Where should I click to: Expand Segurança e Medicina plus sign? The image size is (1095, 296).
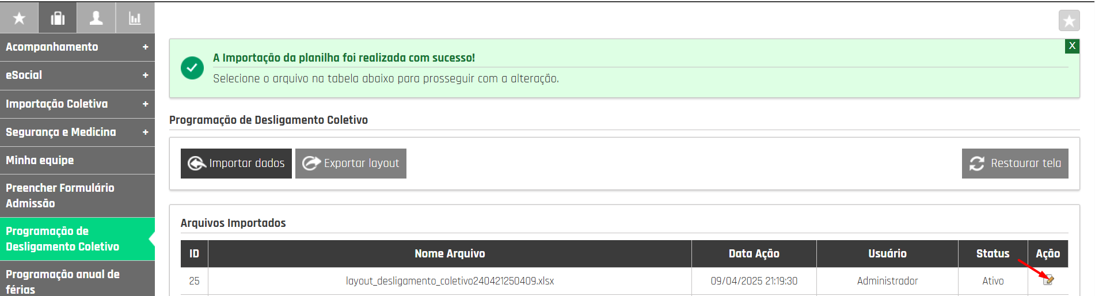pyautogui.click(x=145, y=132)
